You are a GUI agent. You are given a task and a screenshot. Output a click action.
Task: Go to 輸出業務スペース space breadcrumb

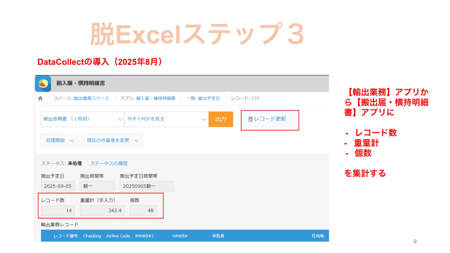click(91, 98)
